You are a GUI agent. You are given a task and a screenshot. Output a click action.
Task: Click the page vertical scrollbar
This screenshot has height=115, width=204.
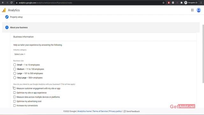coord(203,54)
